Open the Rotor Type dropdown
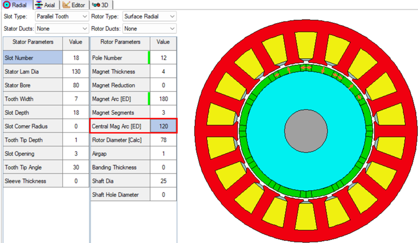Screen dimensions: 418x243 coord(149,16)
